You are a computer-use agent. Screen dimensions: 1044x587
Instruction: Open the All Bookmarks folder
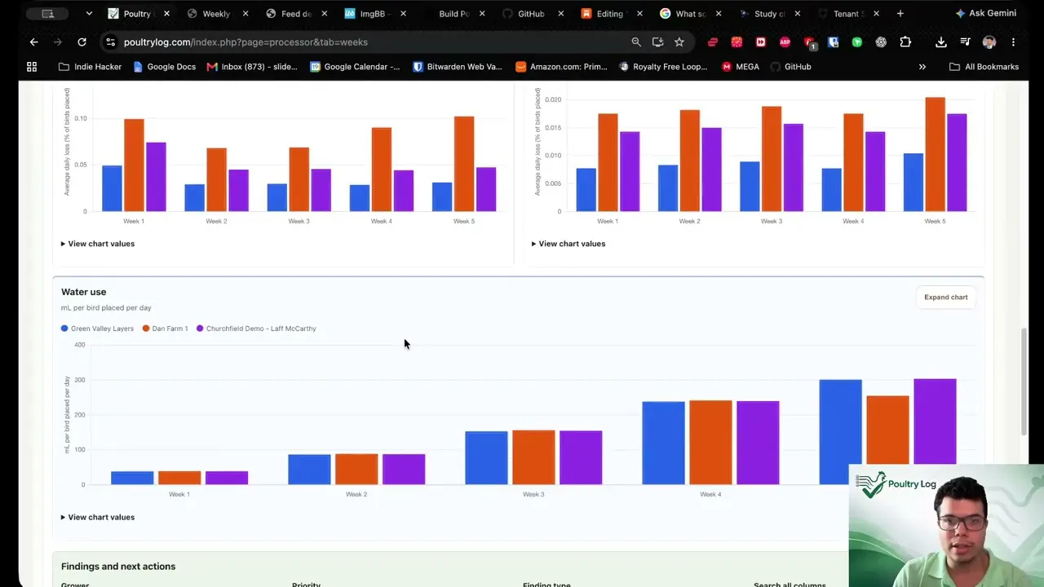coord(984,67)
